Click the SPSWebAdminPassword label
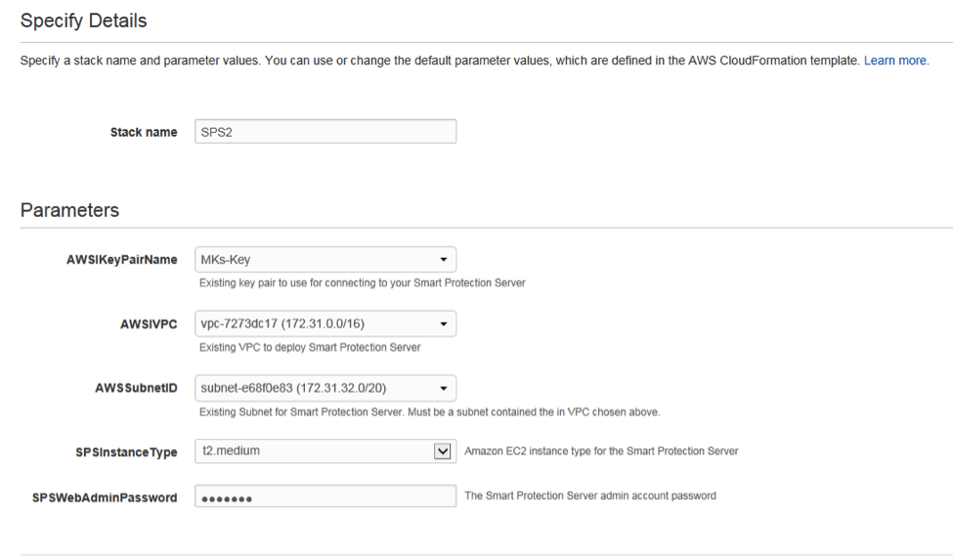The height and width of the screenshot is (557, 953). tap(105, 497)
